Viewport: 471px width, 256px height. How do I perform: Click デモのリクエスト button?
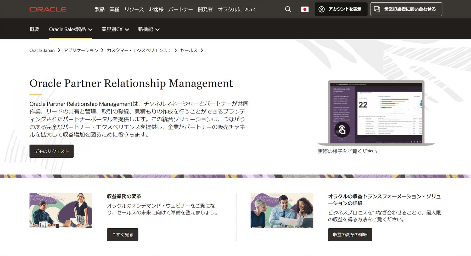[52, 151]
